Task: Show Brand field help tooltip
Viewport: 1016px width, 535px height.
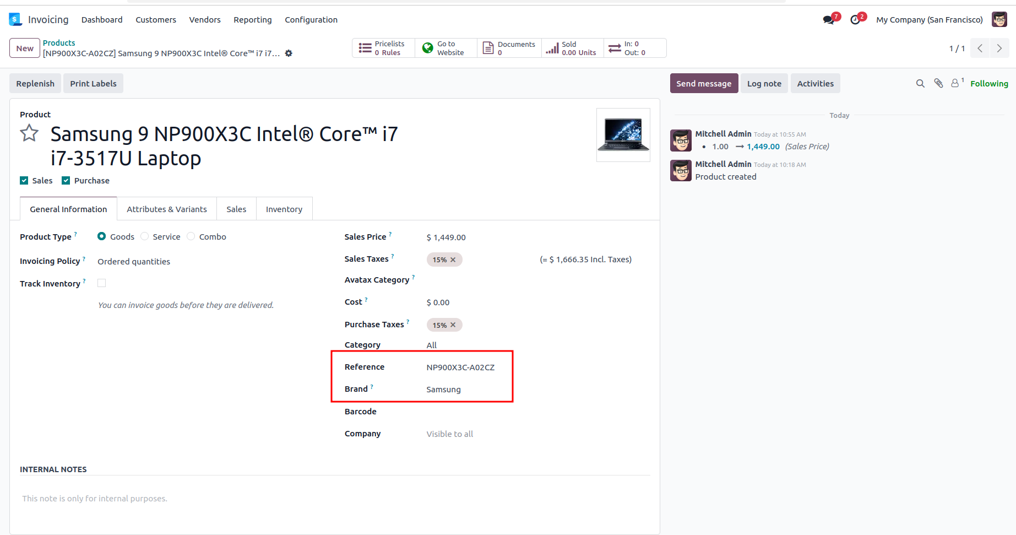Action: click(x=372, y=386)
